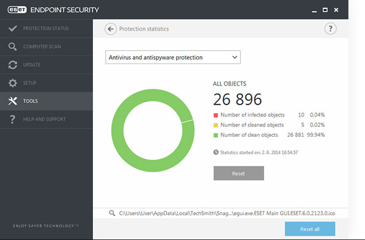Click the Protection Status checkmark icon

[x=13, y=29]
